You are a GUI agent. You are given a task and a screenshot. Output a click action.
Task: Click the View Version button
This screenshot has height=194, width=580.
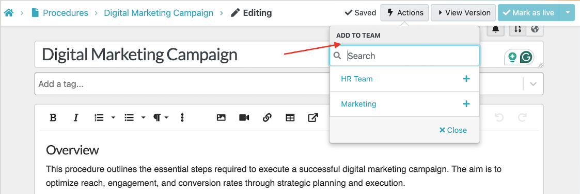click(x=463, y=13)
